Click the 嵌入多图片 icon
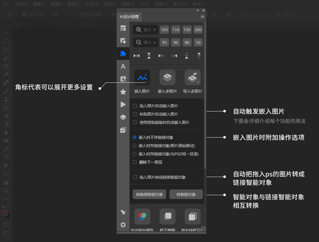Screen dimensions: 319x242 point(167,77)
